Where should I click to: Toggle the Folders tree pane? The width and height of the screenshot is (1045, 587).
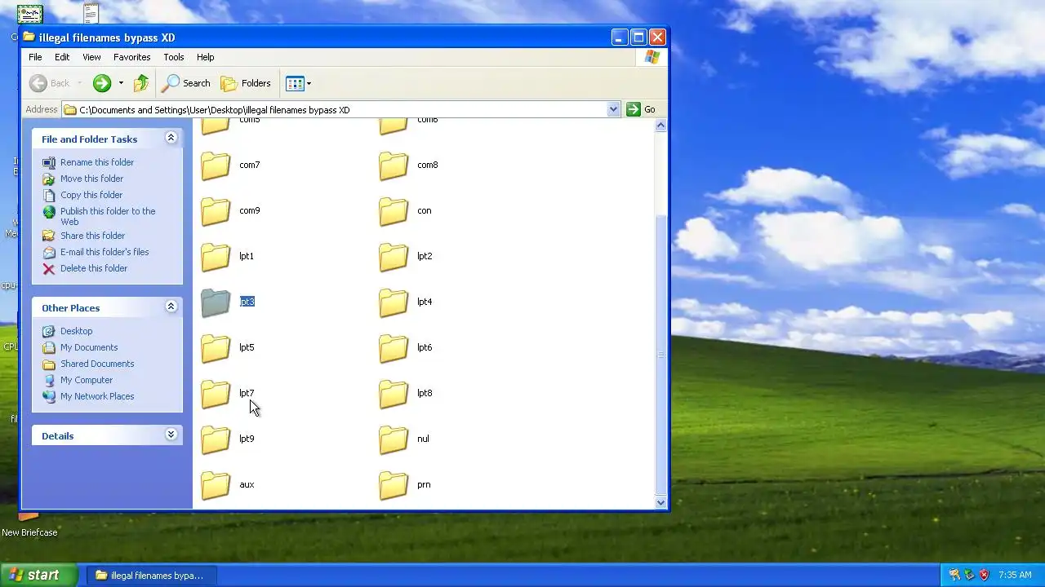tap(246, 83)
